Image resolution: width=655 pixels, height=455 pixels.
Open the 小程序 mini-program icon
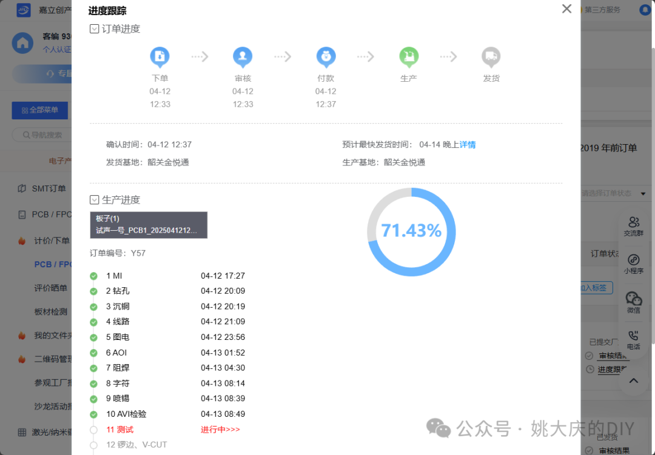(x=634, y=264)
